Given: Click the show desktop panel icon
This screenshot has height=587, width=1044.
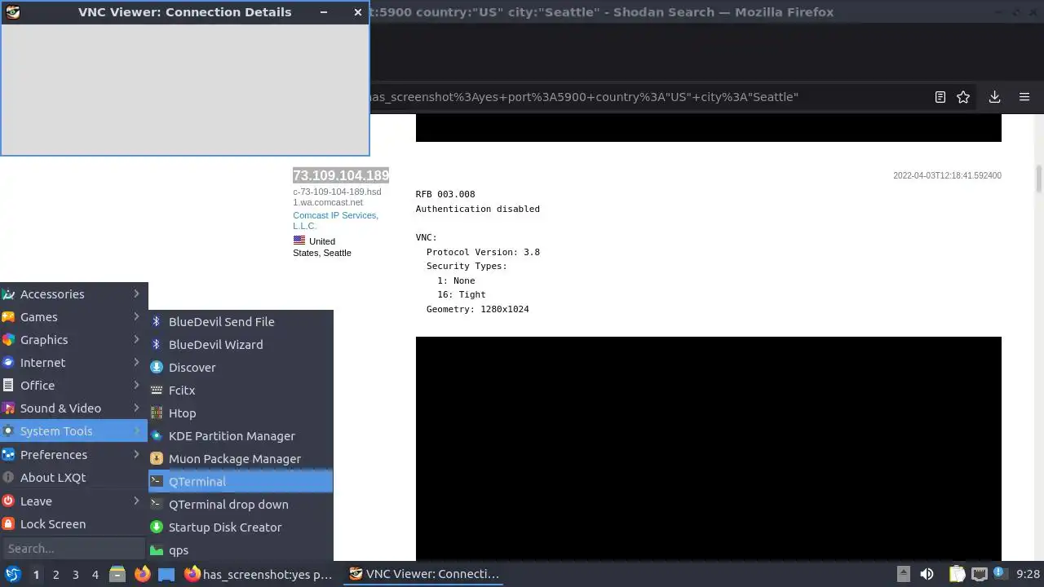Looking at the screenshot, I should point(166,575).
